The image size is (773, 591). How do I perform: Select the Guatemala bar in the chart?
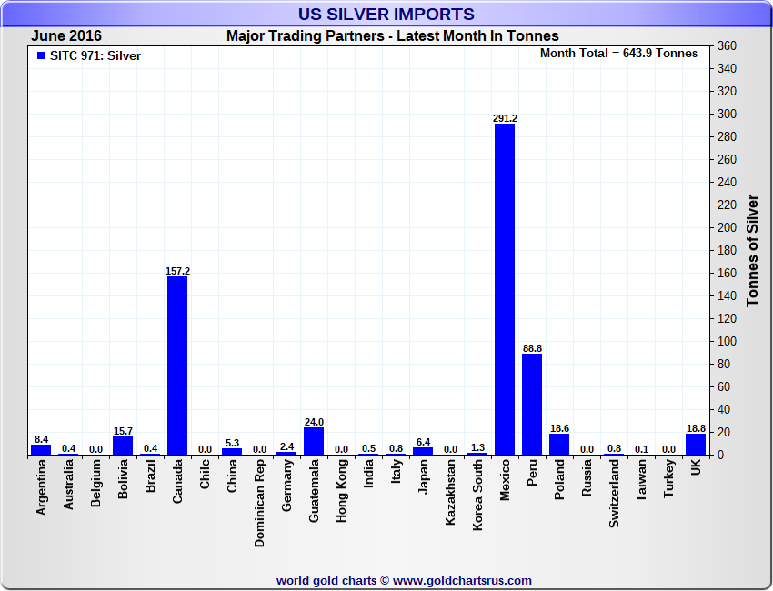tap(314, 441)
